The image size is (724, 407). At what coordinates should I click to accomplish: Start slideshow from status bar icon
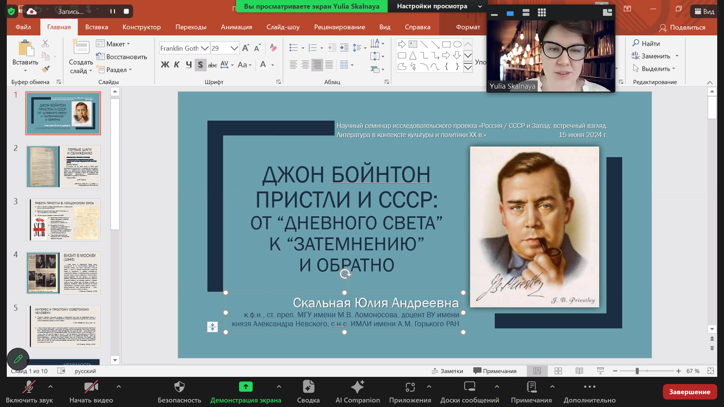pos(601,371)
